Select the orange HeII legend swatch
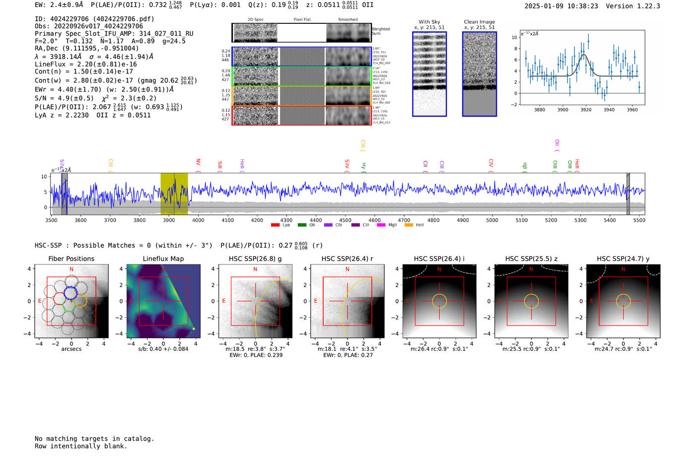695x473 pixels. (x=409, y=225)
